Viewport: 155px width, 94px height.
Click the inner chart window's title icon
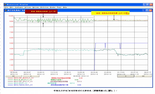click(x=6, y=10)
